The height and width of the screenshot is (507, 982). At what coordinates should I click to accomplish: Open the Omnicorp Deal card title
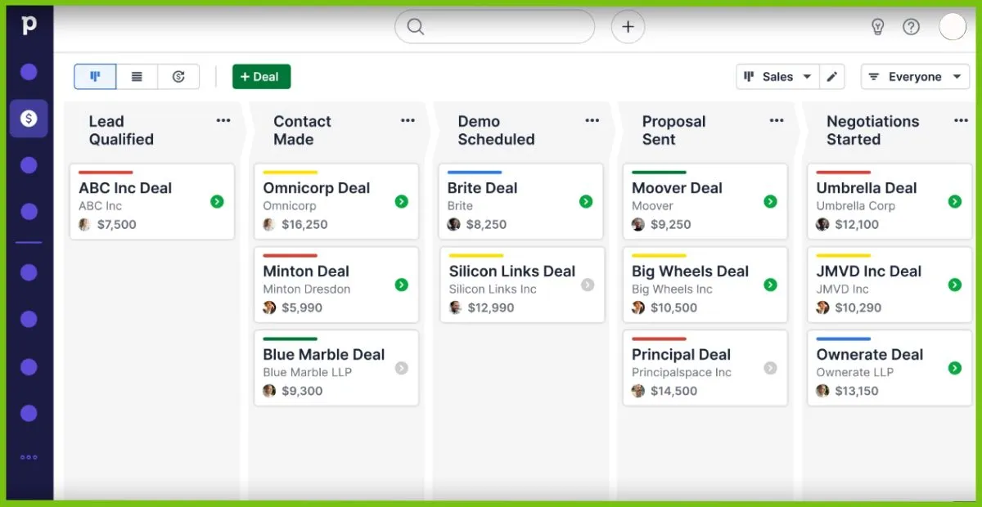point(316,188)
